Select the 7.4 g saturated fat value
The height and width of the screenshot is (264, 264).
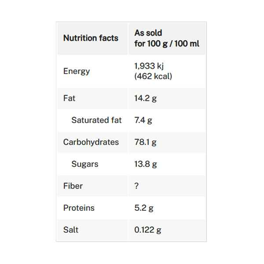coord(143,120)
